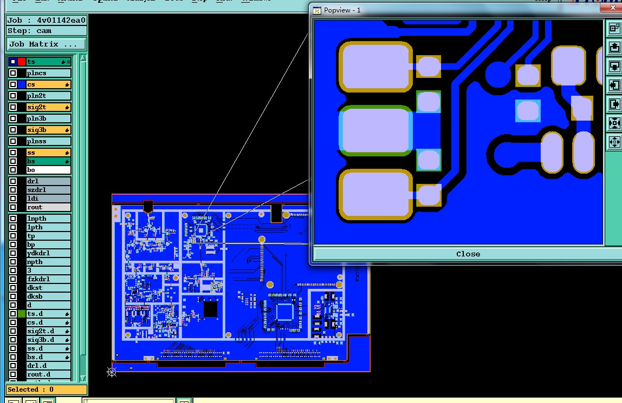Select the pln3b layer name
Image resolution: width=622 pixels, height=403 pixels.
[48, 119]
